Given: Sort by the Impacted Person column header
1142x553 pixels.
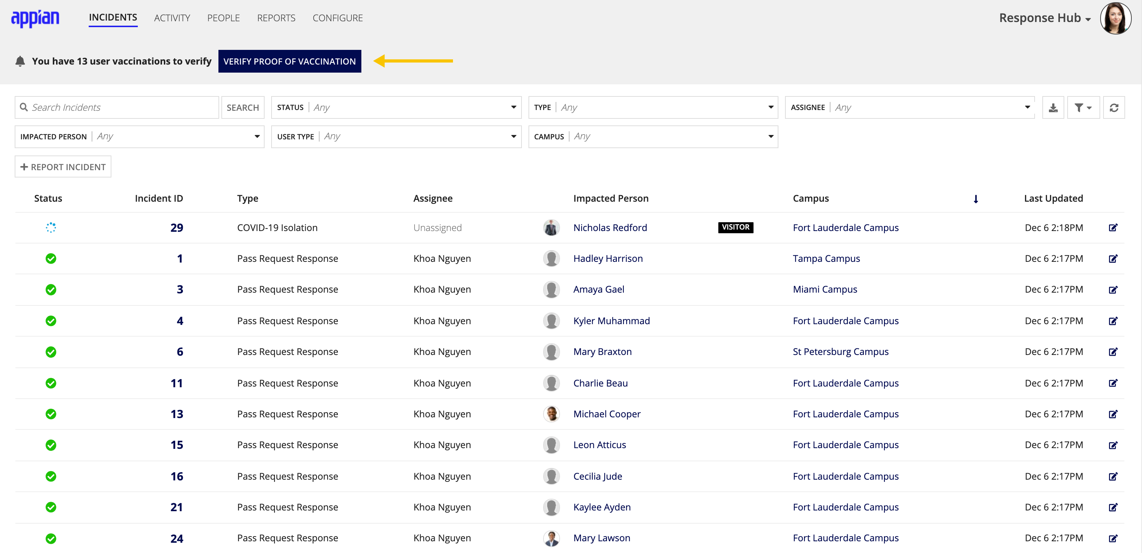Looking at the screenshot, I should [611, 198].
